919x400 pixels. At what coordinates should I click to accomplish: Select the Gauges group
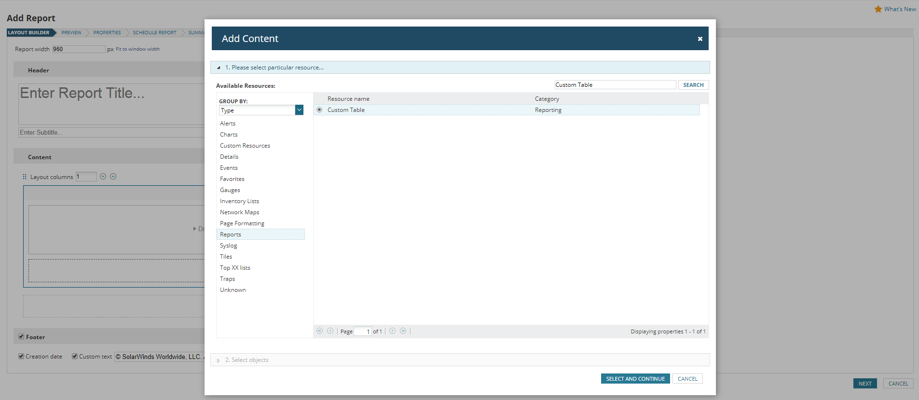(x=230, y=190)
